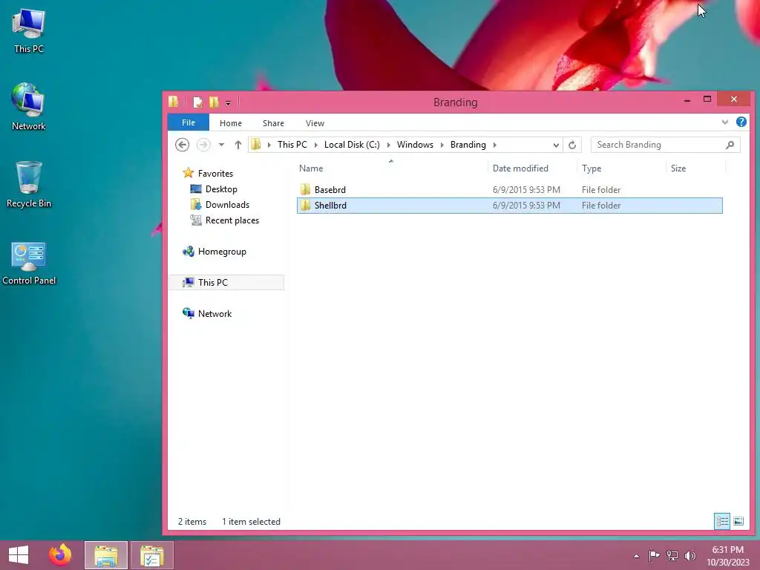This screenshot has height=570, width=760.
Task: Open the recent locations dropdown arrow
Action: [221, 145]
